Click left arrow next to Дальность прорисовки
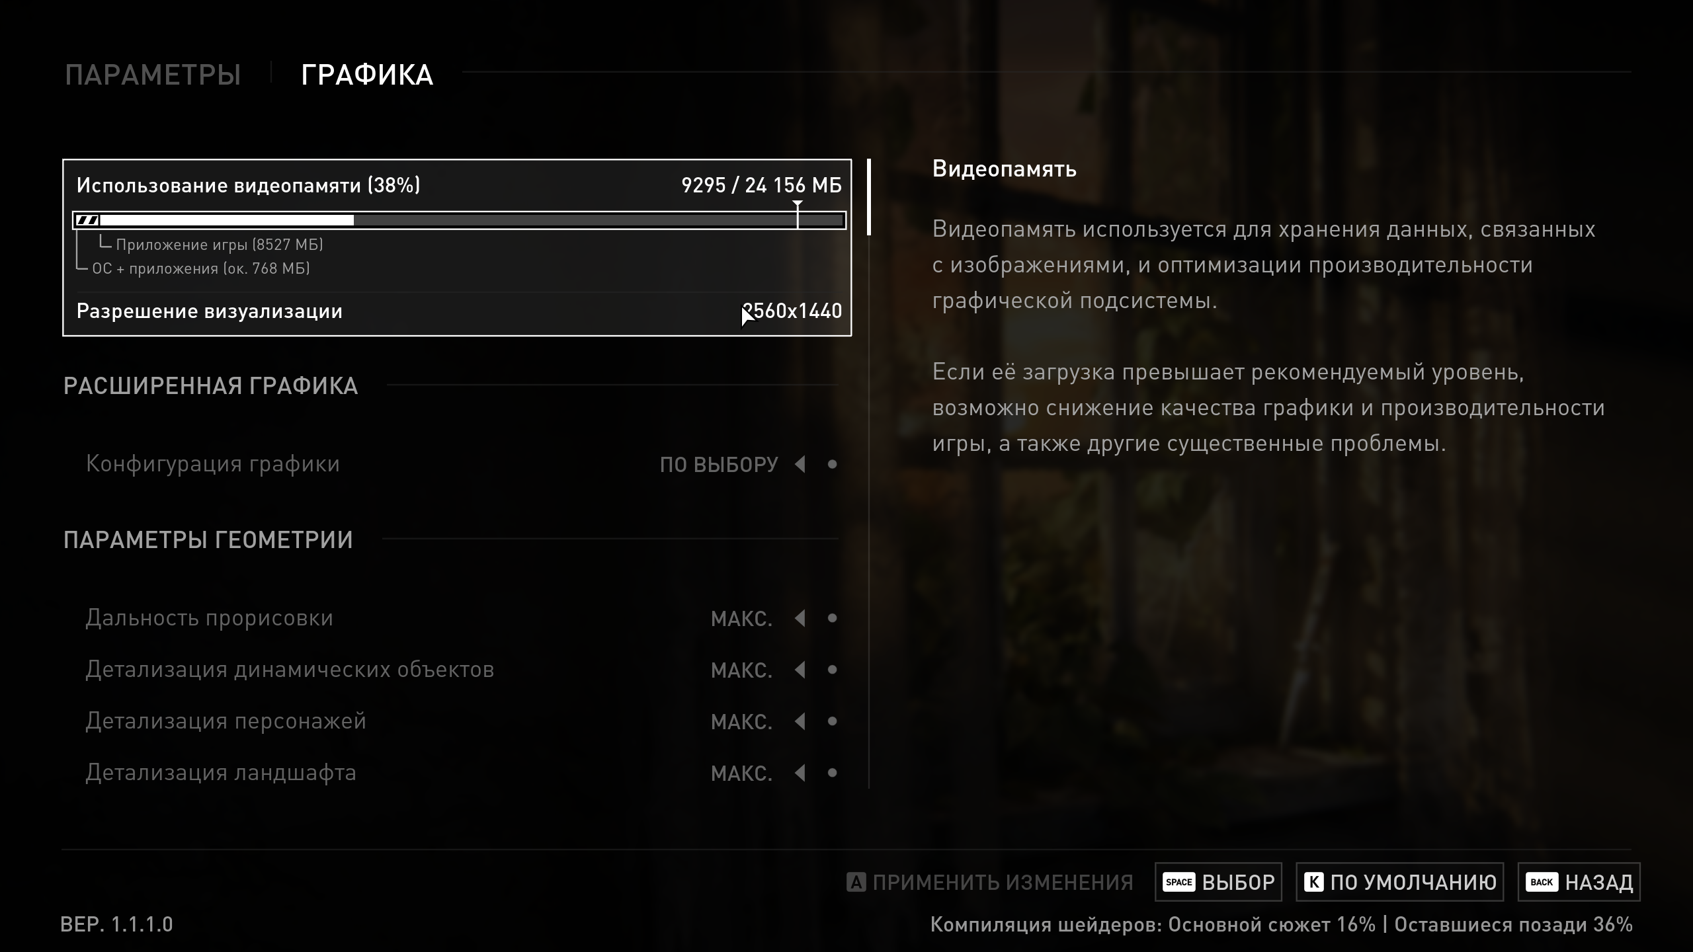 pyautogui.click(x=800, y=618)
